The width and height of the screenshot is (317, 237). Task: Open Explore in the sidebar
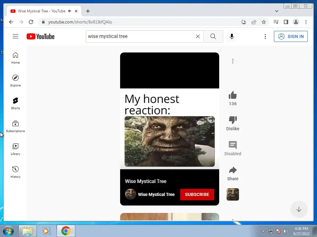15,81
